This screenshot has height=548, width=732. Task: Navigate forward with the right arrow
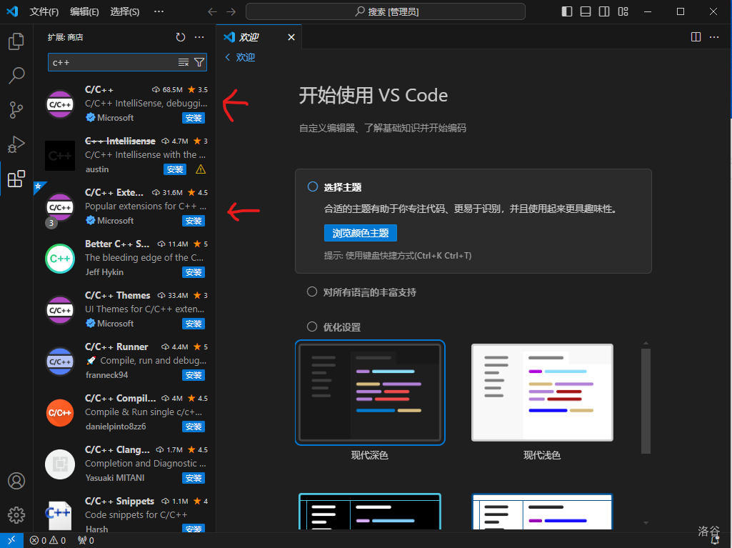(231, 11)
